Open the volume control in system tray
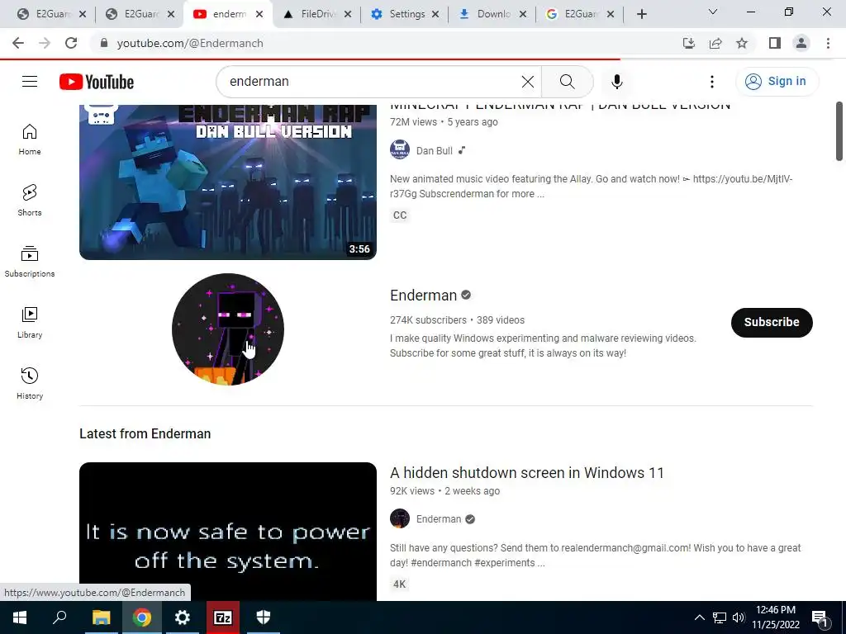846x634 pixels. pos(739,617)
